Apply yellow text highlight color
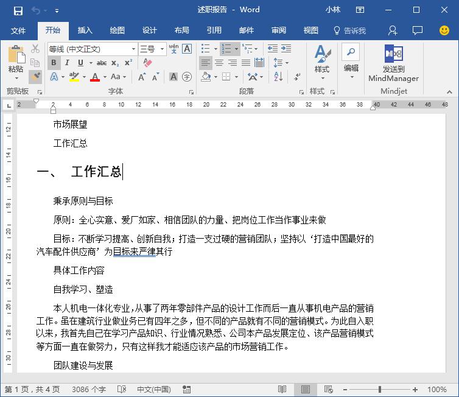The image size is (459, 397). click(74, 77)
